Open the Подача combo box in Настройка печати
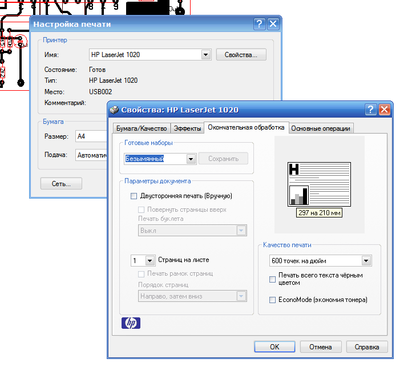416x383 pixels. click(x=91, y=155)
